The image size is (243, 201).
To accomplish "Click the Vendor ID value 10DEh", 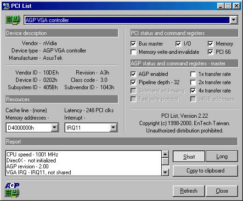I will pyautogui.click(x=51, y=73).
